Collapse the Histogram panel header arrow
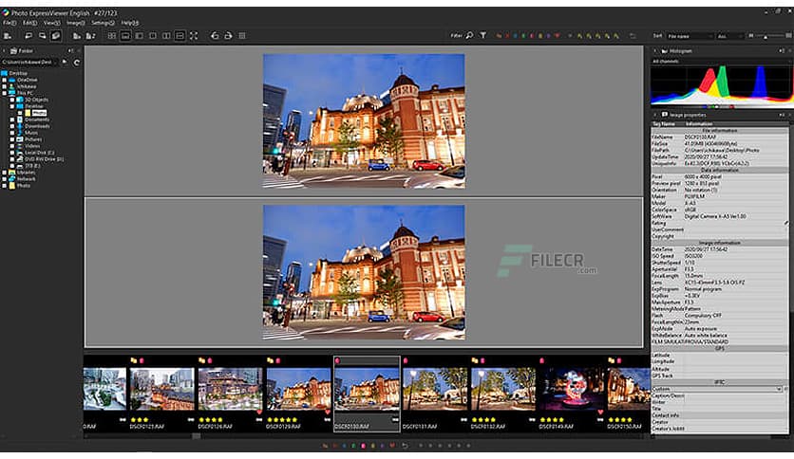Viewport: 794px width, 459px height. [654, 51]
